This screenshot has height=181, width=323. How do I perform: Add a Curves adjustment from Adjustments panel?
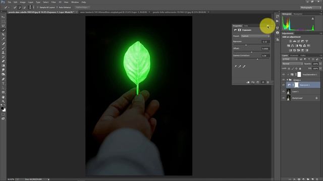click(x=298, y=41)
